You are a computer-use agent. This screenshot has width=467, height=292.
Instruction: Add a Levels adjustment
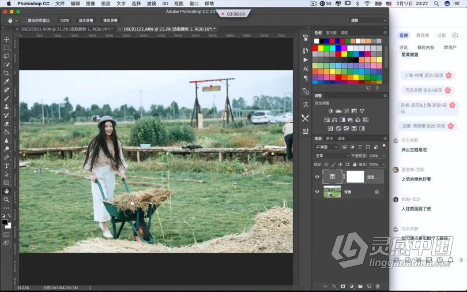coord(338,111)
